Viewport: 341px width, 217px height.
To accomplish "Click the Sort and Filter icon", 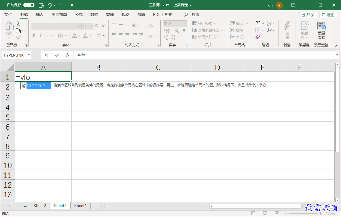I will [x=269, y=23].
